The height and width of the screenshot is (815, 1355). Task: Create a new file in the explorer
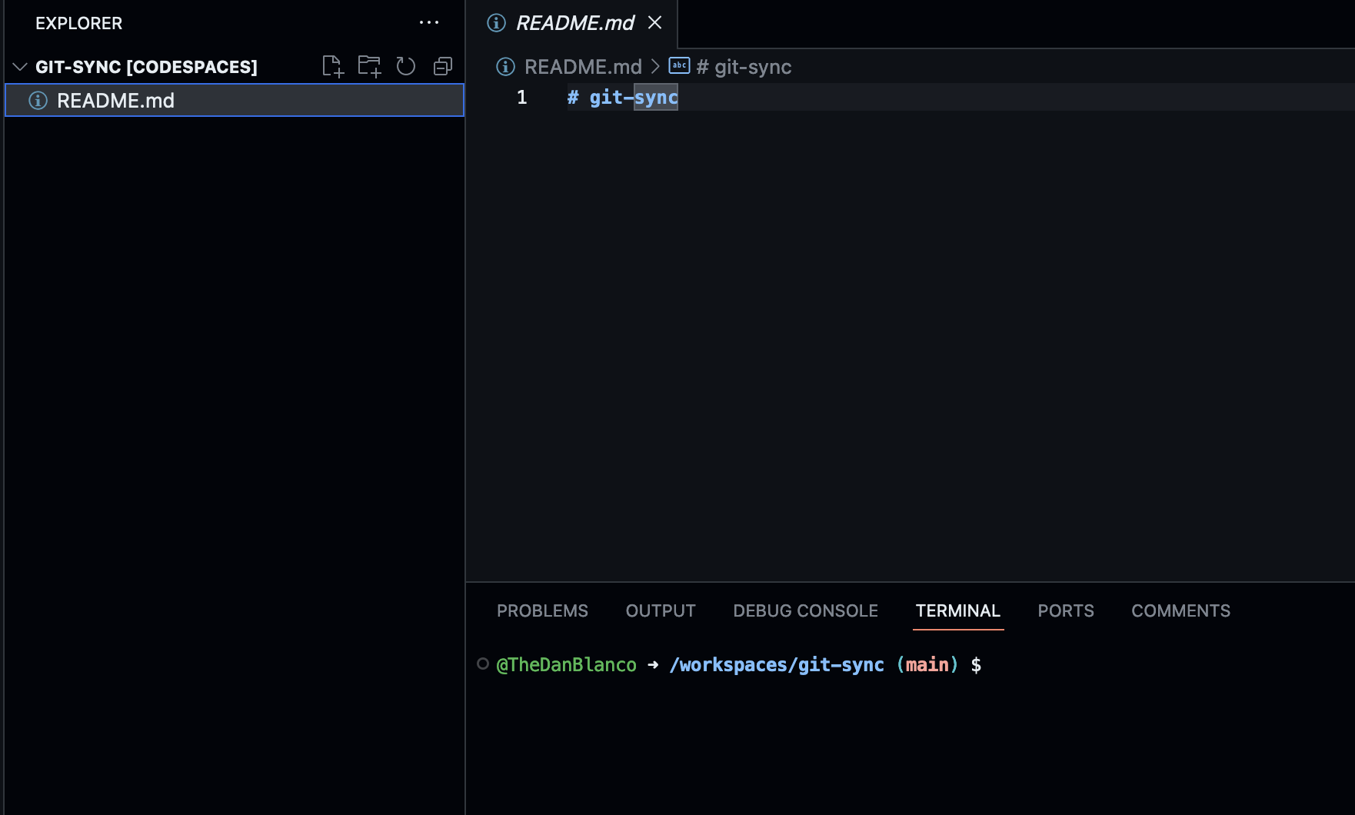coord(334,66)
